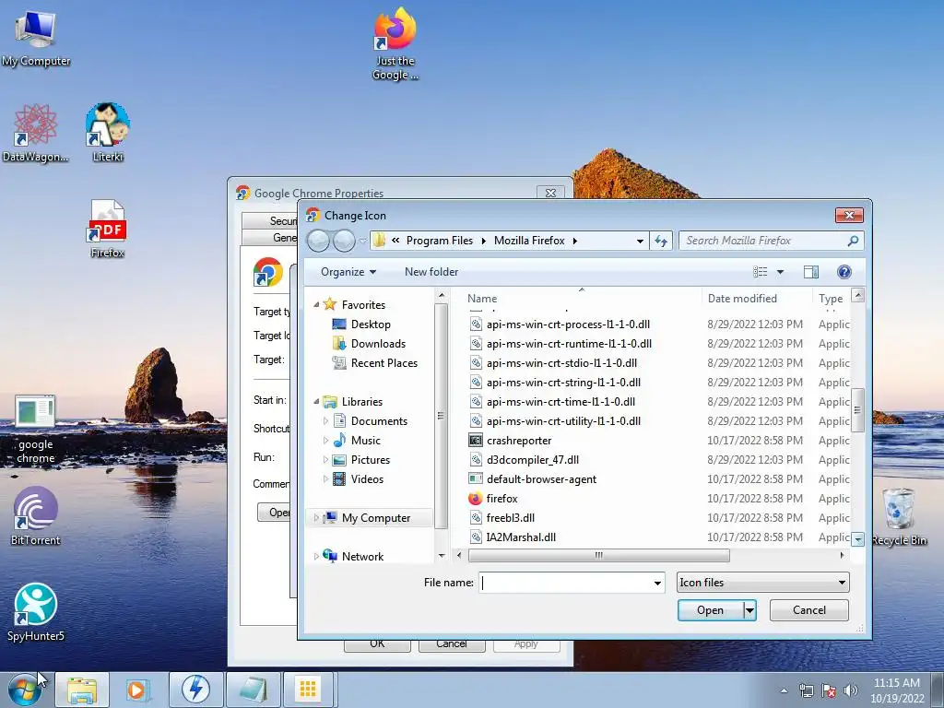Expand the Pictures library

325,460
